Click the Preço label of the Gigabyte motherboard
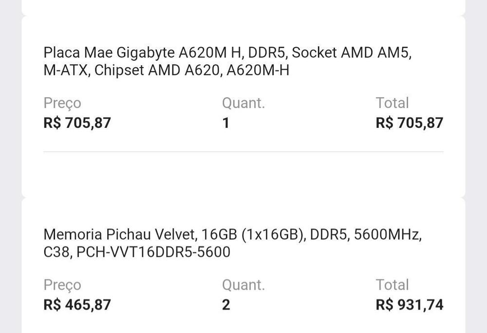The width and height of the screenshot is (487, 333). point(62,103)
